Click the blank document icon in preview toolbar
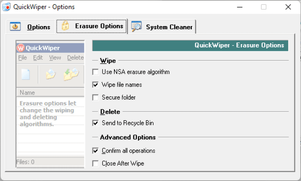This screenshot has height=181, width=301. (26, 74)
